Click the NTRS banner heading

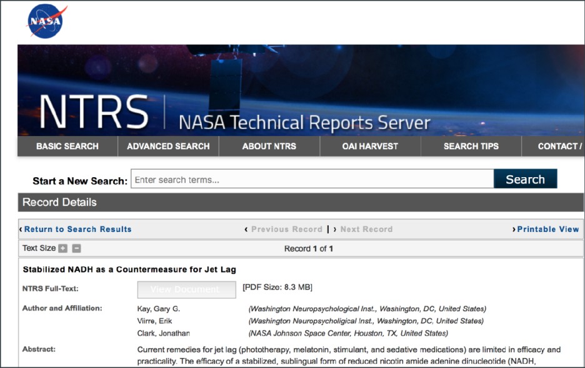(x=94, y=112)
